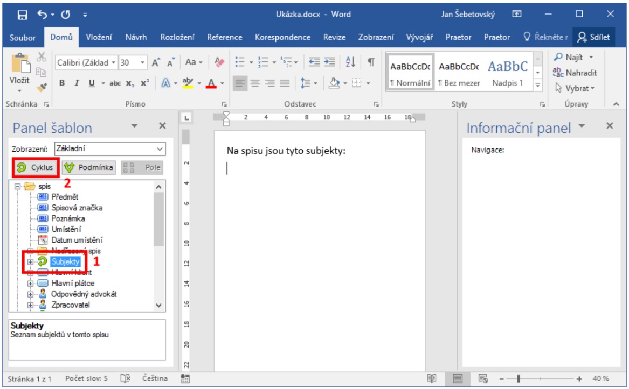Viewport: 629px width, 389px height.
Task: Click the Save icon in title bar
Action: click(x=23, y=15)
